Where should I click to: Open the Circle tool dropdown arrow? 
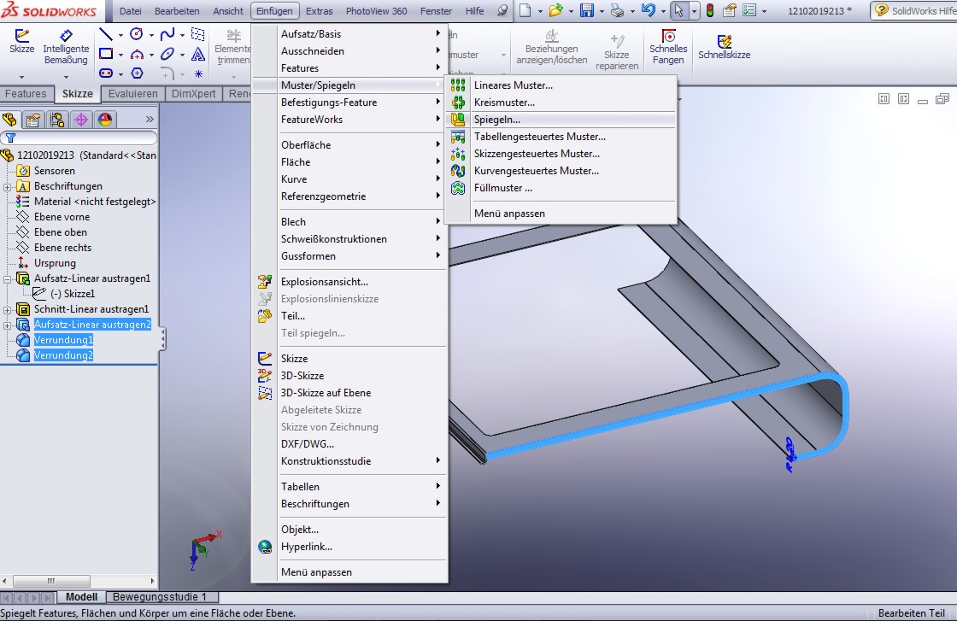click(x=150, y=35)
